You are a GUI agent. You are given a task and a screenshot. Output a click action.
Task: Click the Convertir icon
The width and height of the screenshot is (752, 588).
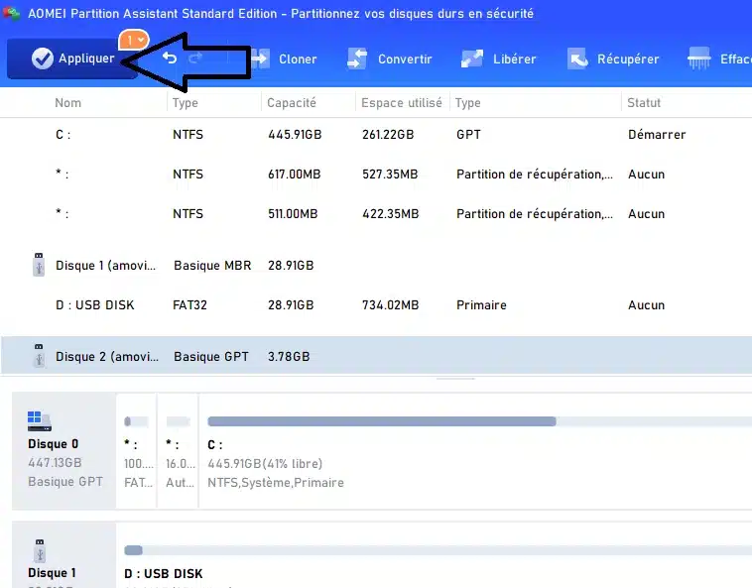(357, 59)
